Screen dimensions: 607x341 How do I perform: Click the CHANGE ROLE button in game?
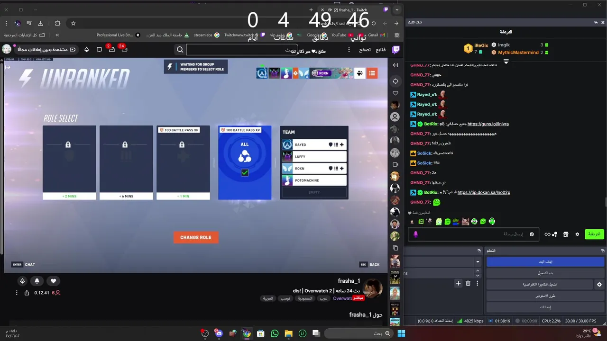[x=196, y=237]
